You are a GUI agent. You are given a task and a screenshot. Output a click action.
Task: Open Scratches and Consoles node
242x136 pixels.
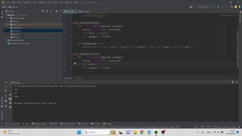20,43
